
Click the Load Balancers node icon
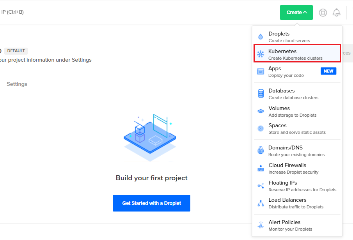click(x=261, y=203)
